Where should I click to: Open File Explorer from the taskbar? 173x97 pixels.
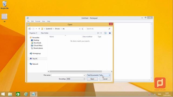point(10,94)
